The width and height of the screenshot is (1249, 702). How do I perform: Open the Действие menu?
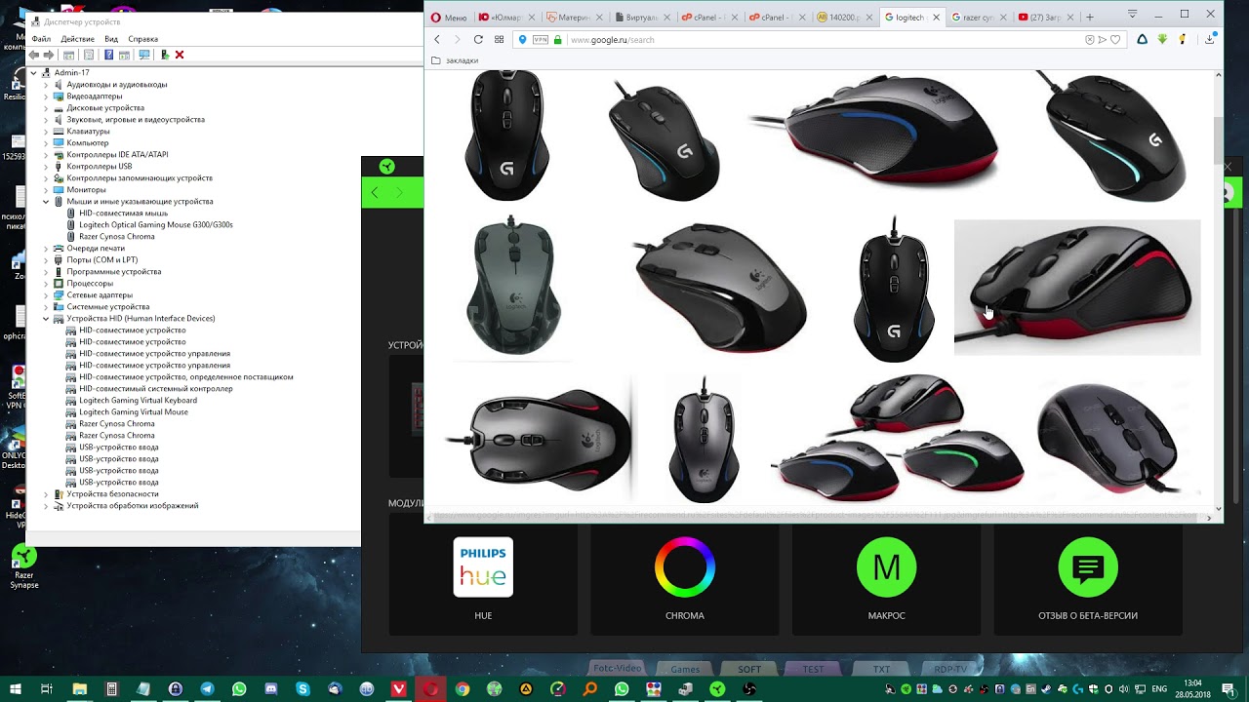[x=78, y=39]
